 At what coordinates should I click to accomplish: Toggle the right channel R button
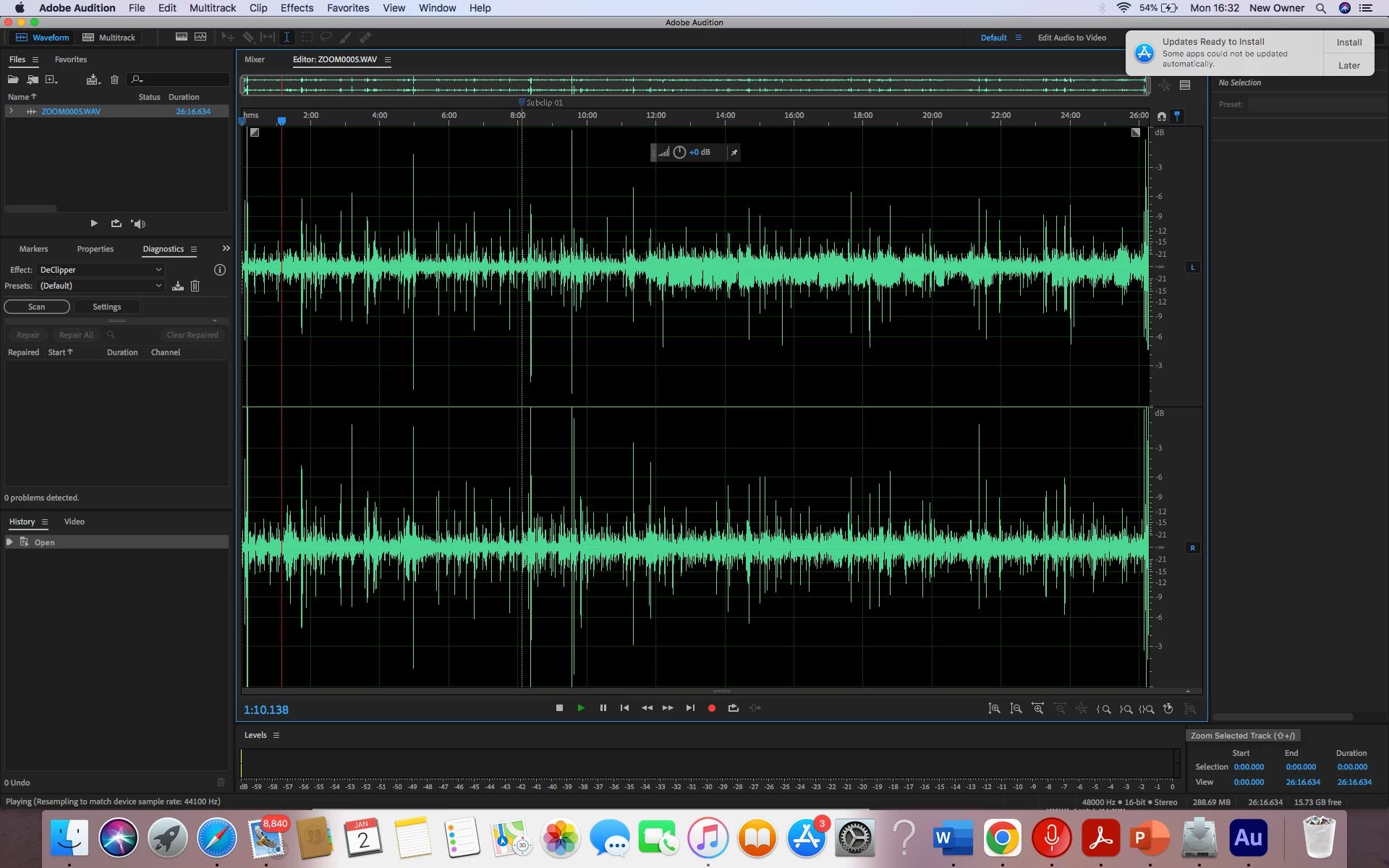click(x=1192, y=548)
